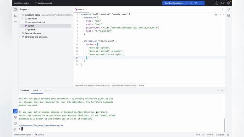Click the private_key file path line
The image size is (244, 137).
click(123, 28)
